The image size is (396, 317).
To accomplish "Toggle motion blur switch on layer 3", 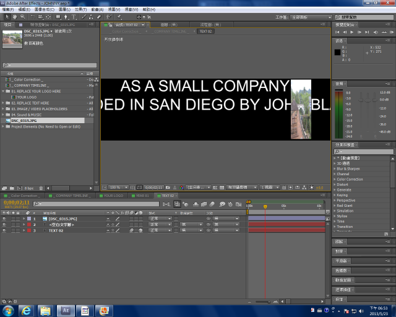I will [132, 230].
